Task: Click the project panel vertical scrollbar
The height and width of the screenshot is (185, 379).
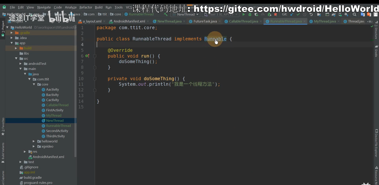Action: tap(76, 92)
